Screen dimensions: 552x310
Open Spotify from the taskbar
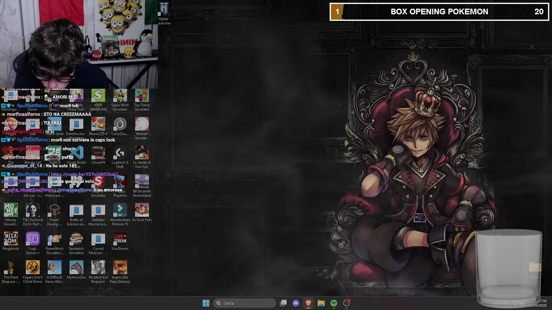pos(334,303)
